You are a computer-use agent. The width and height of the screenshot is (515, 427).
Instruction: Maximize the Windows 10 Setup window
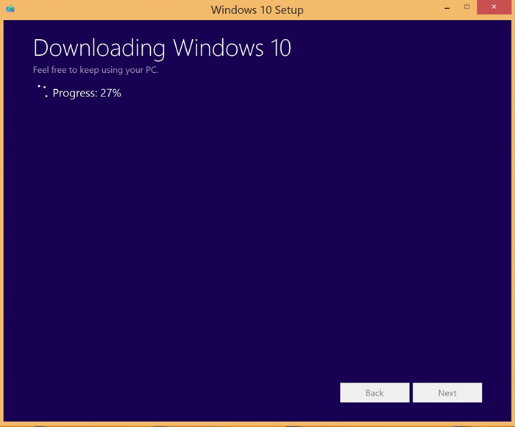click(x=466, y=7)
